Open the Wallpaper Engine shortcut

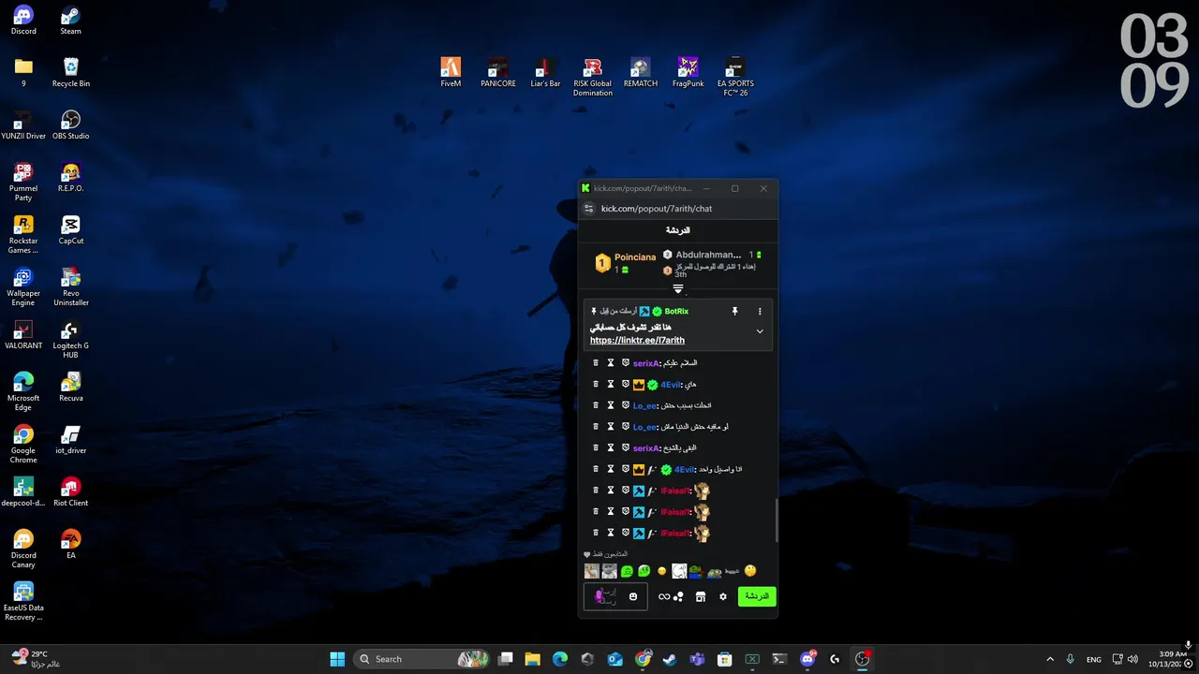[23, 287]
